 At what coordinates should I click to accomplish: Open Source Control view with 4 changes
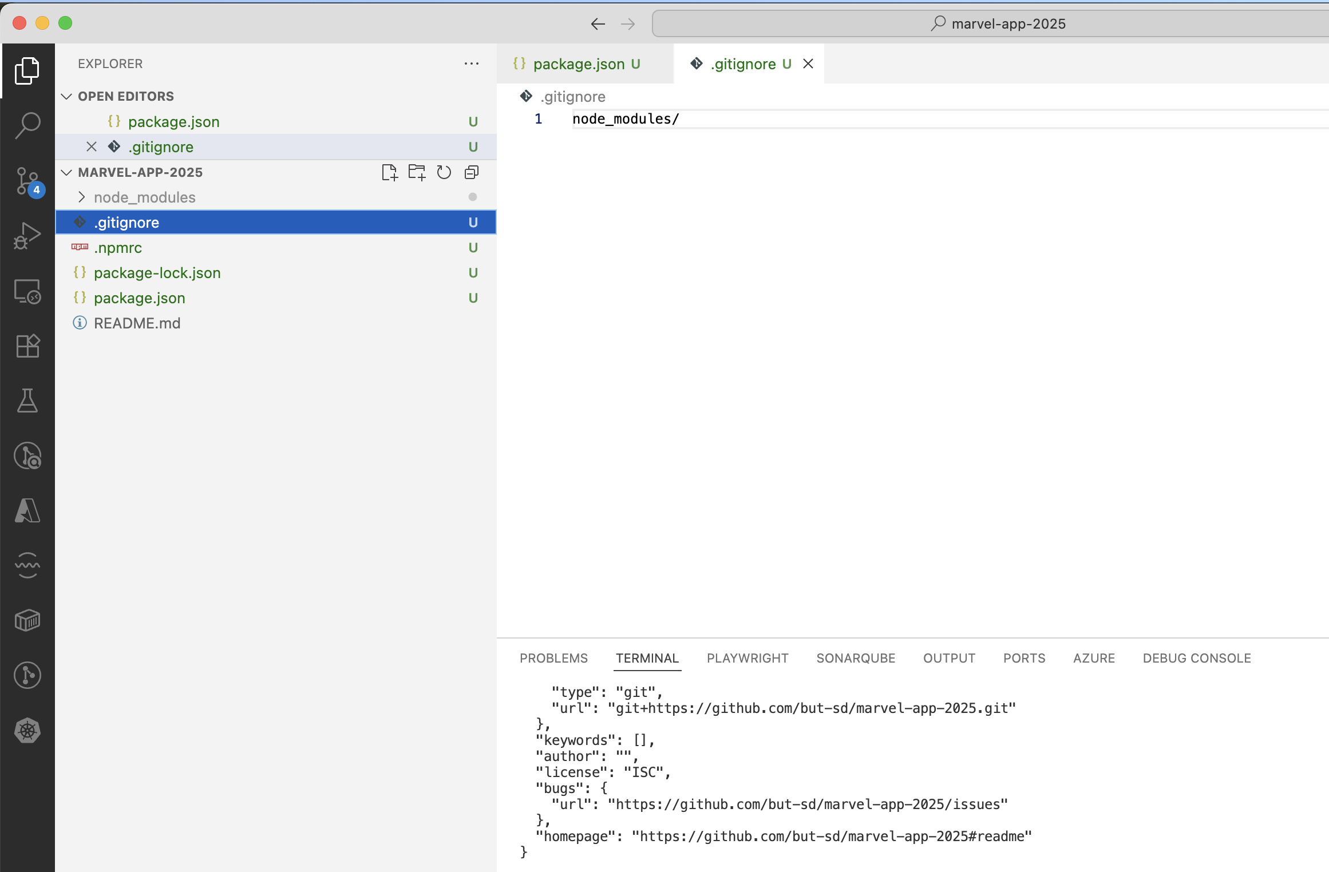(x=27, y=181)
